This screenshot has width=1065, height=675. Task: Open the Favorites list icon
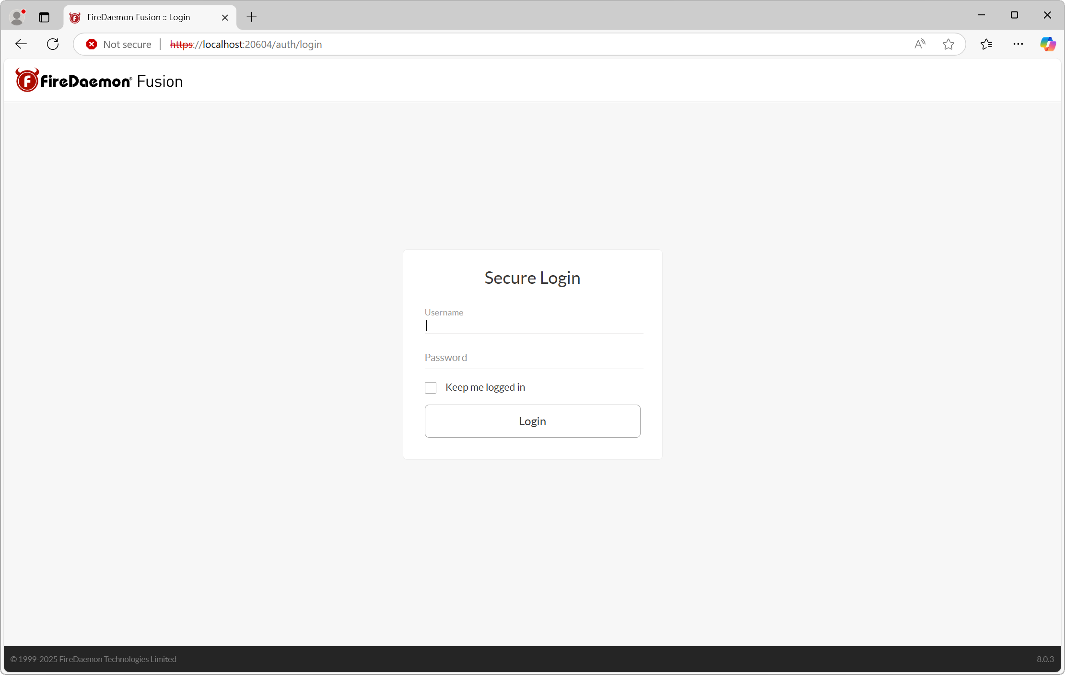[986, 44]
